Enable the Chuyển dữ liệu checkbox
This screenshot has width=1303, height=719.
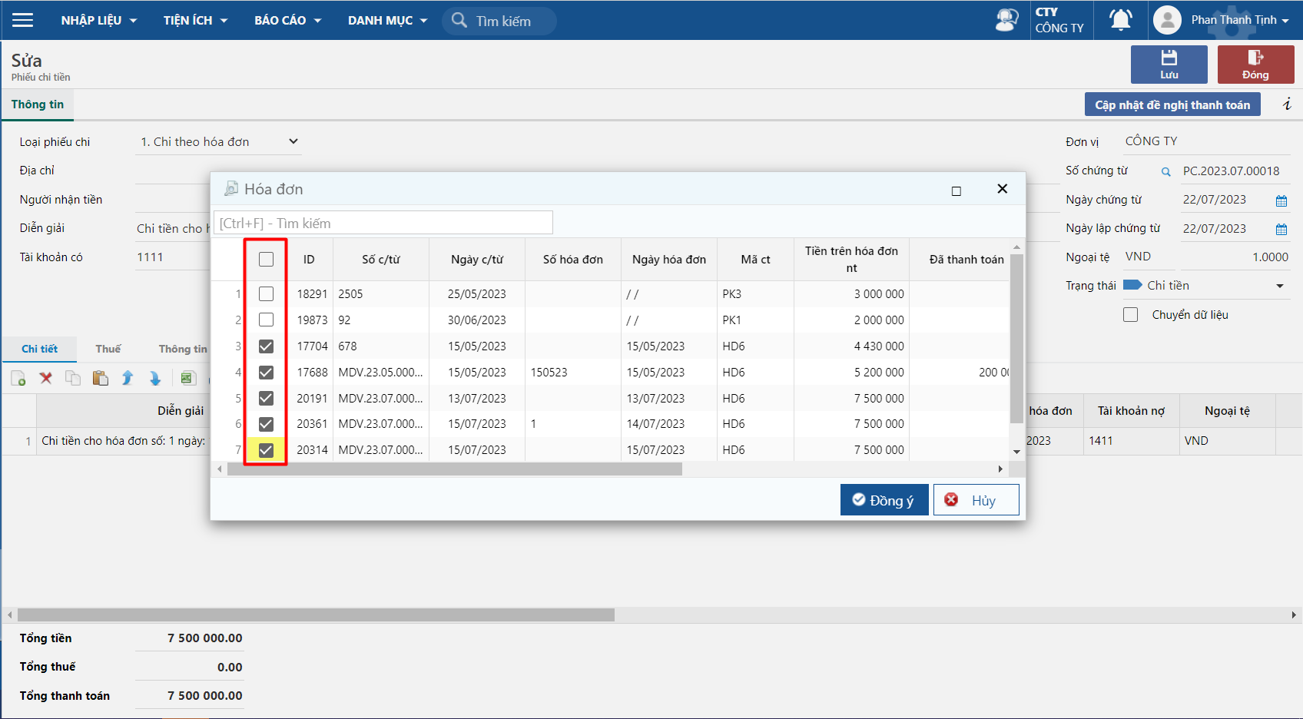click(x=1130, y=315)
